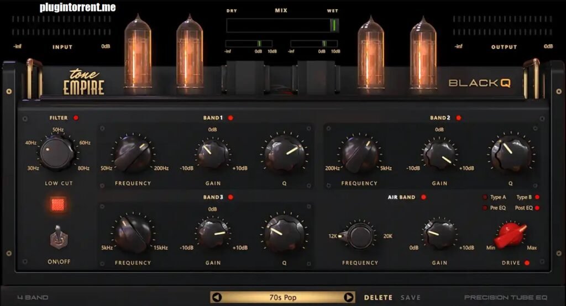This screenshot has height=306, width=566.
Task: Toggle the Band 2 enable LED
Action: coord(458,118)
